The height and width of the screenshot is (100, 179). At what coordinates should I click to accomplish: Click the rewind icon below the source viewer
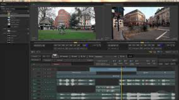32,52
